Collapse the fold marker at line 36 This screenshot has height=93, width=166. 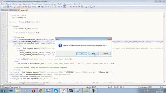[7, 70]
